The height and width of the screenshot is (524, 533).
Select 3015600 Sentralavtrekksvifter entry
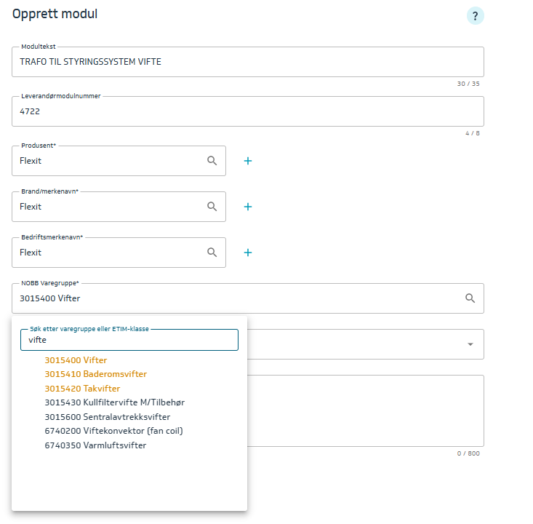click(107, 417)
